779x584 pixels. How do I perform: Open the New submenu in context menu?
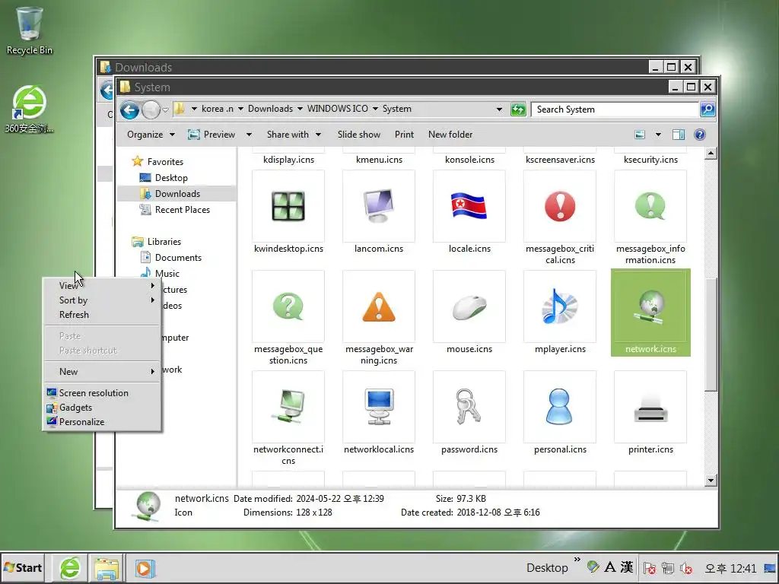(102, 371)
